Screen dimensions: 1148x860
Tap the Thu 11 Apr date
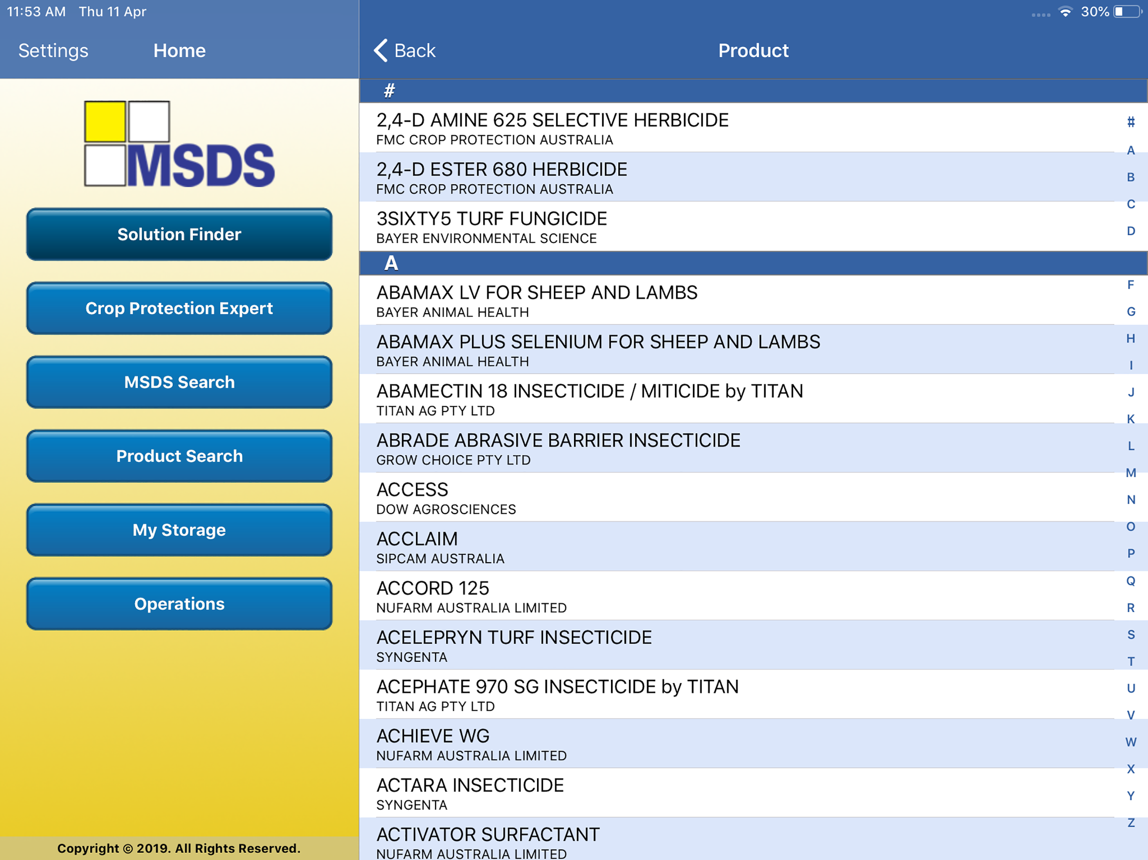[x=113, y=11]
